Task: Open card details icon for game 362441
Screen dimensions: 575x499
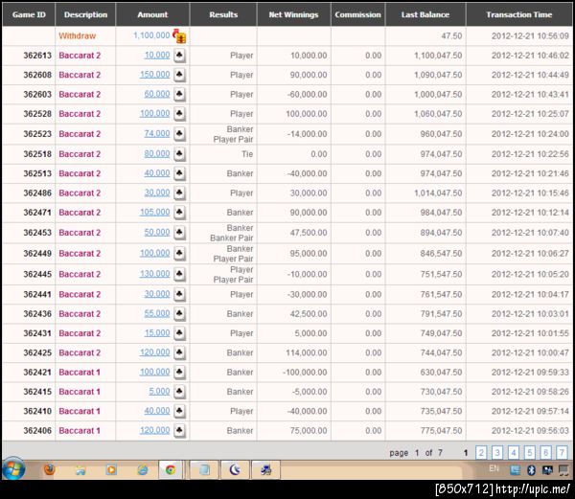Action: pos(179,294)
